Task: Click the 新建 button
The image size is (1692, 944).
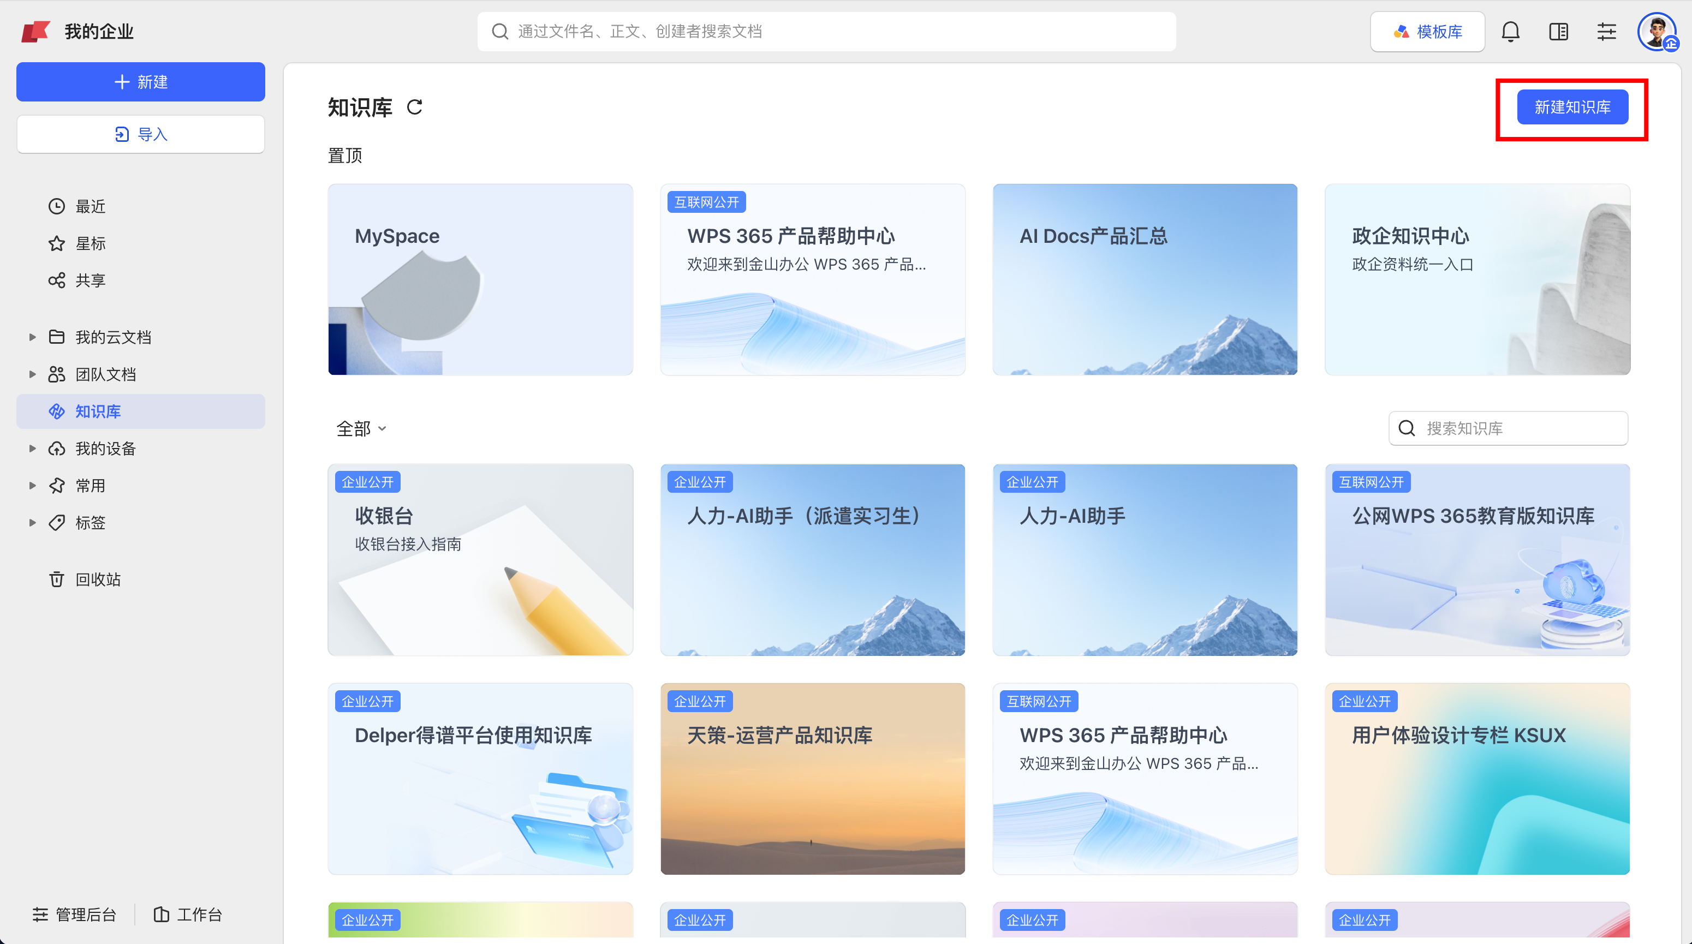Action: pos(141,82)
